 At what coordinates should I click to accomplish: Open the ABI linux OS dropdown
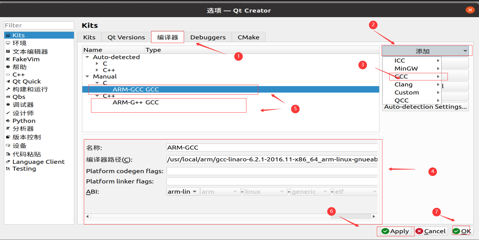point(265,192)
